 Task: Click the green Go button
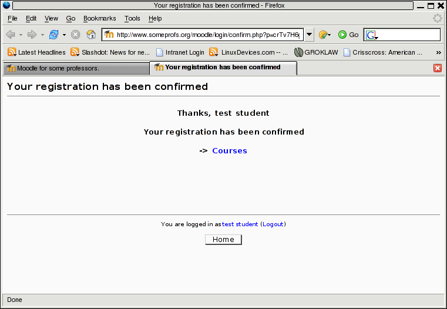348,35
